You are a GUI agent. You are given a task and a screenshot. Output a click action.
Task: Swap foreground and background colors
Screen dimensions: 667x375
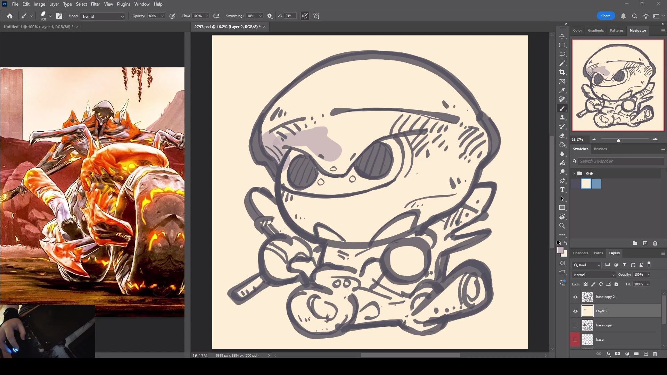[x=566, y=243]
